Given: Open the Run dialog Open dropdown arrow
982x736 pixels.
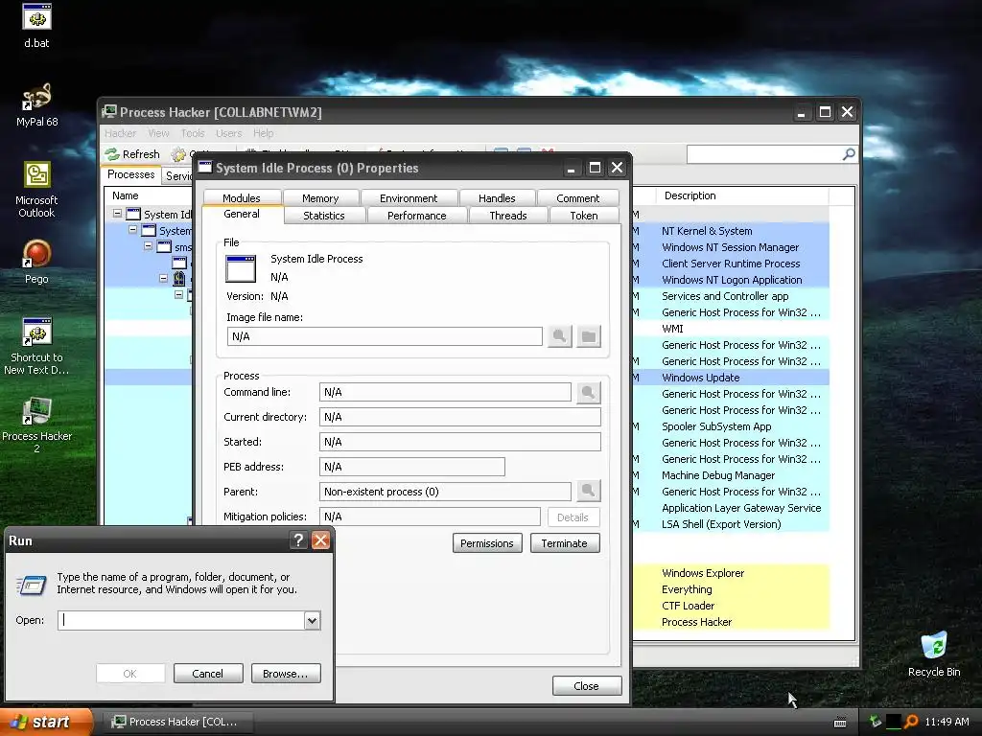Looking at the screenshot, I should (x=312, y=620).
